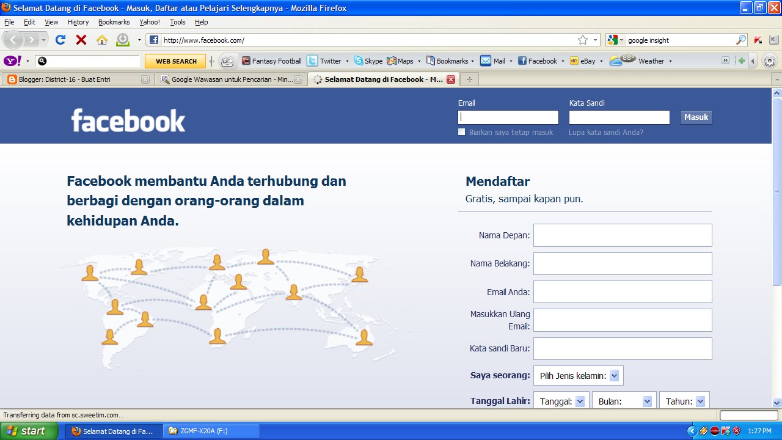Open the Twitter toolbar shortcut
The width and height of the screenshot is (782, 440).
324,61
